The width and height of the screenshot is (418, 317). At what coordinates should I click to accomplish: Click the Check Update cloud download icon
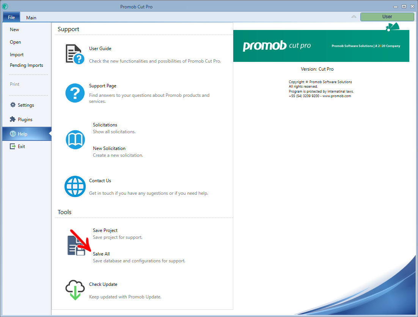pyautogui.click(x=75, y=290)
